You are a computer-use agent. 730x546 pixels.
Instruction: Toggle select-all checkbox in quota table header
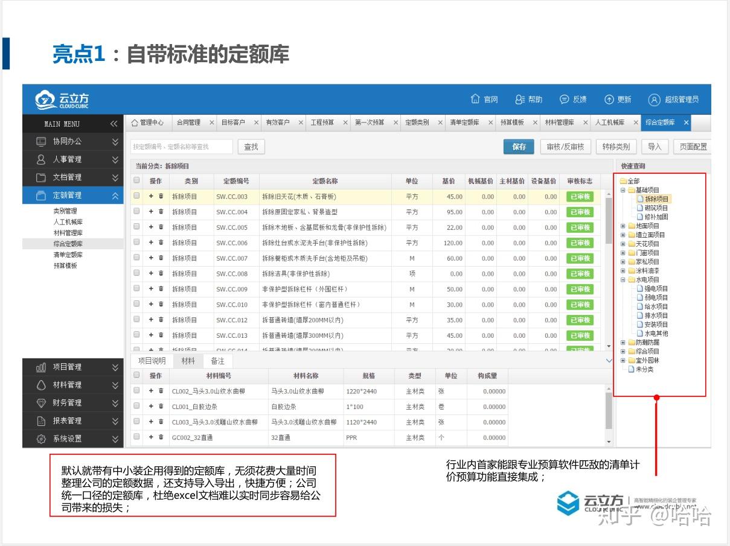(136, 180)
